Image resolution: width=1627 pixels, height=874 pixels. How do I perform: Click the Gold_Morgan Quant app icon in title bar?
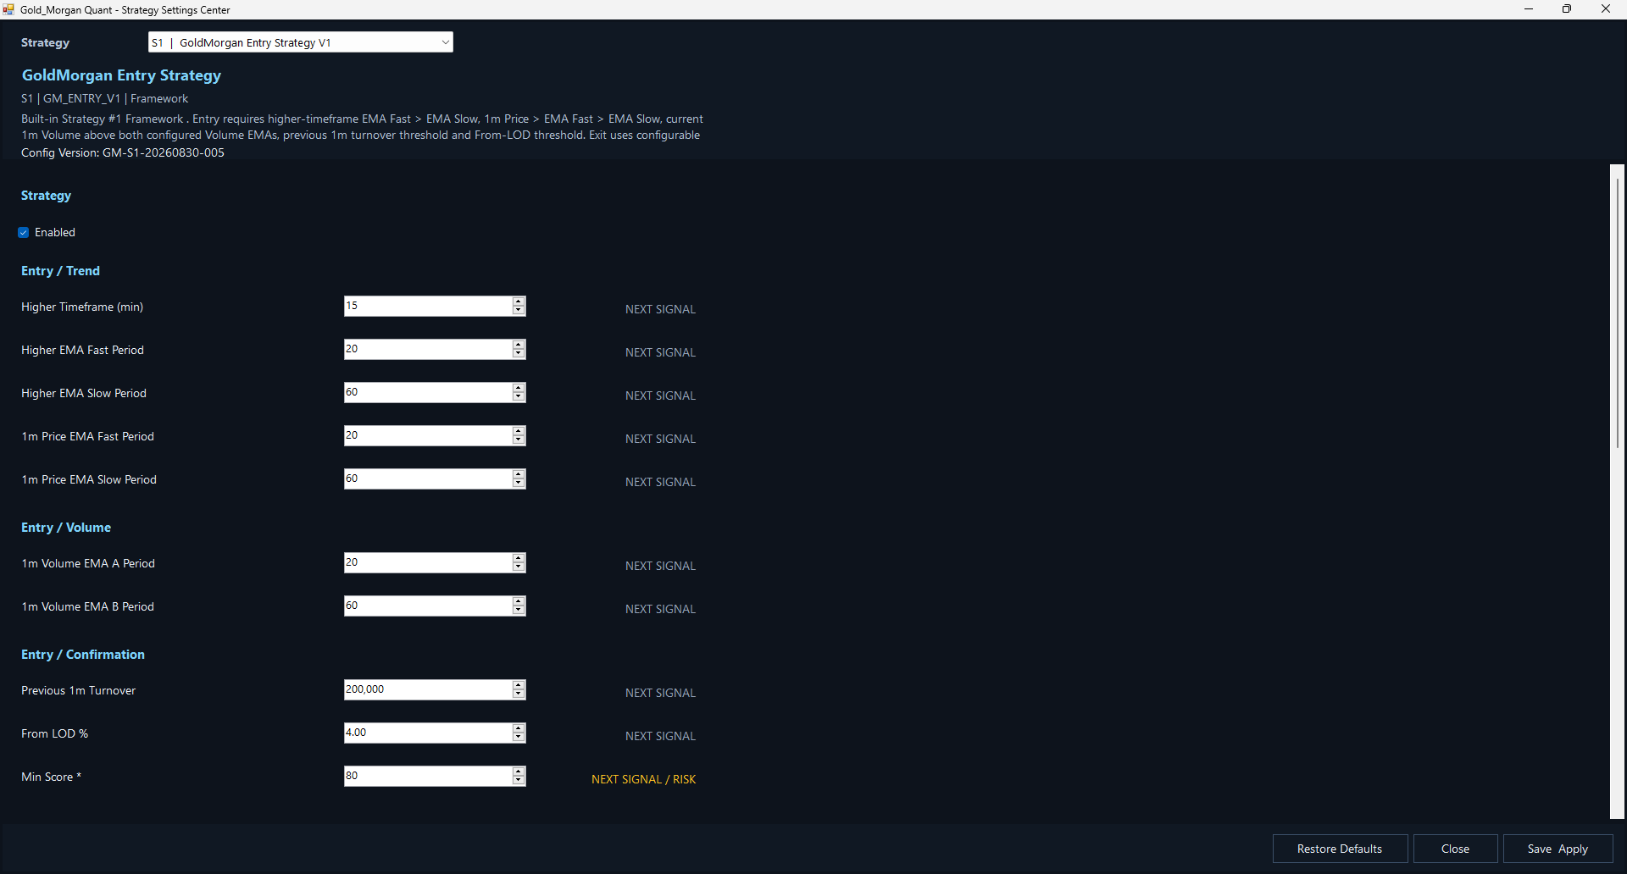pos(8,9)
